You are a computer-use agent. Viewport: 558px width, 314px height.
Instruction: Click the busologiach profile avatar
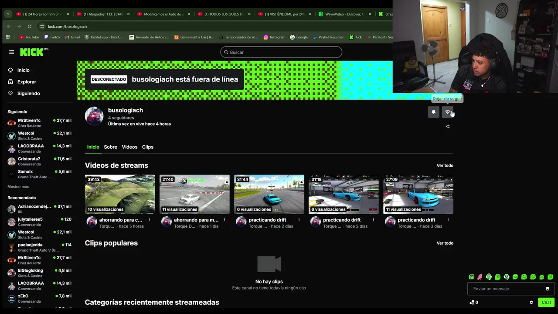94,116
